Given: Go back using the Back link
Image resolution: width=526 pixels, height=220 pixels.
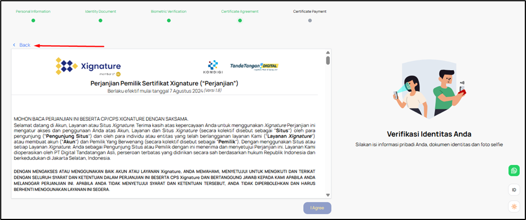Looking at the screenshot, I should pos(25,45).
